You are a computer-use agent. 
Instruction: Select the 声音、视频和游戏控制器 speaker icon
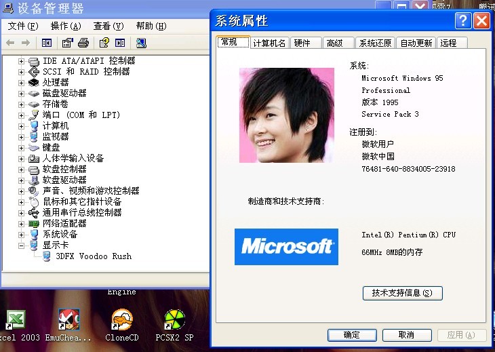coord(33,191)
